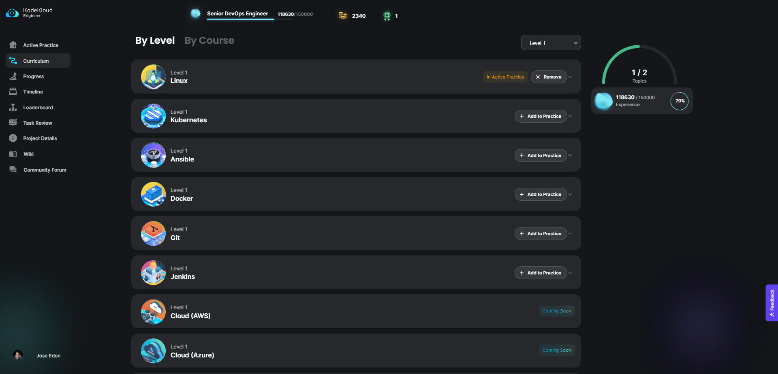Click the Timeline icon in sidebar
The height and width of the screenshot is (374, 778).
point(13,91)
